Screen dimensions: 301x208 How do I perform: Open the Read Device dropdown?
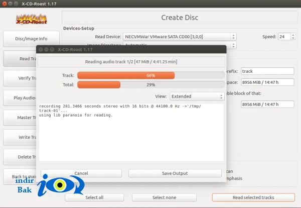180,37
